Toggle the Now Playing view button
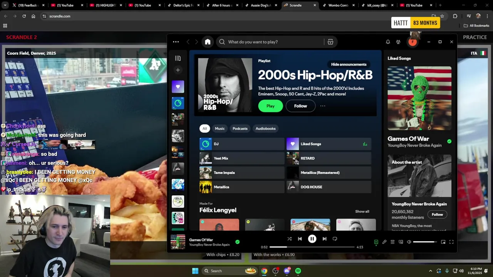 [376, 242]
